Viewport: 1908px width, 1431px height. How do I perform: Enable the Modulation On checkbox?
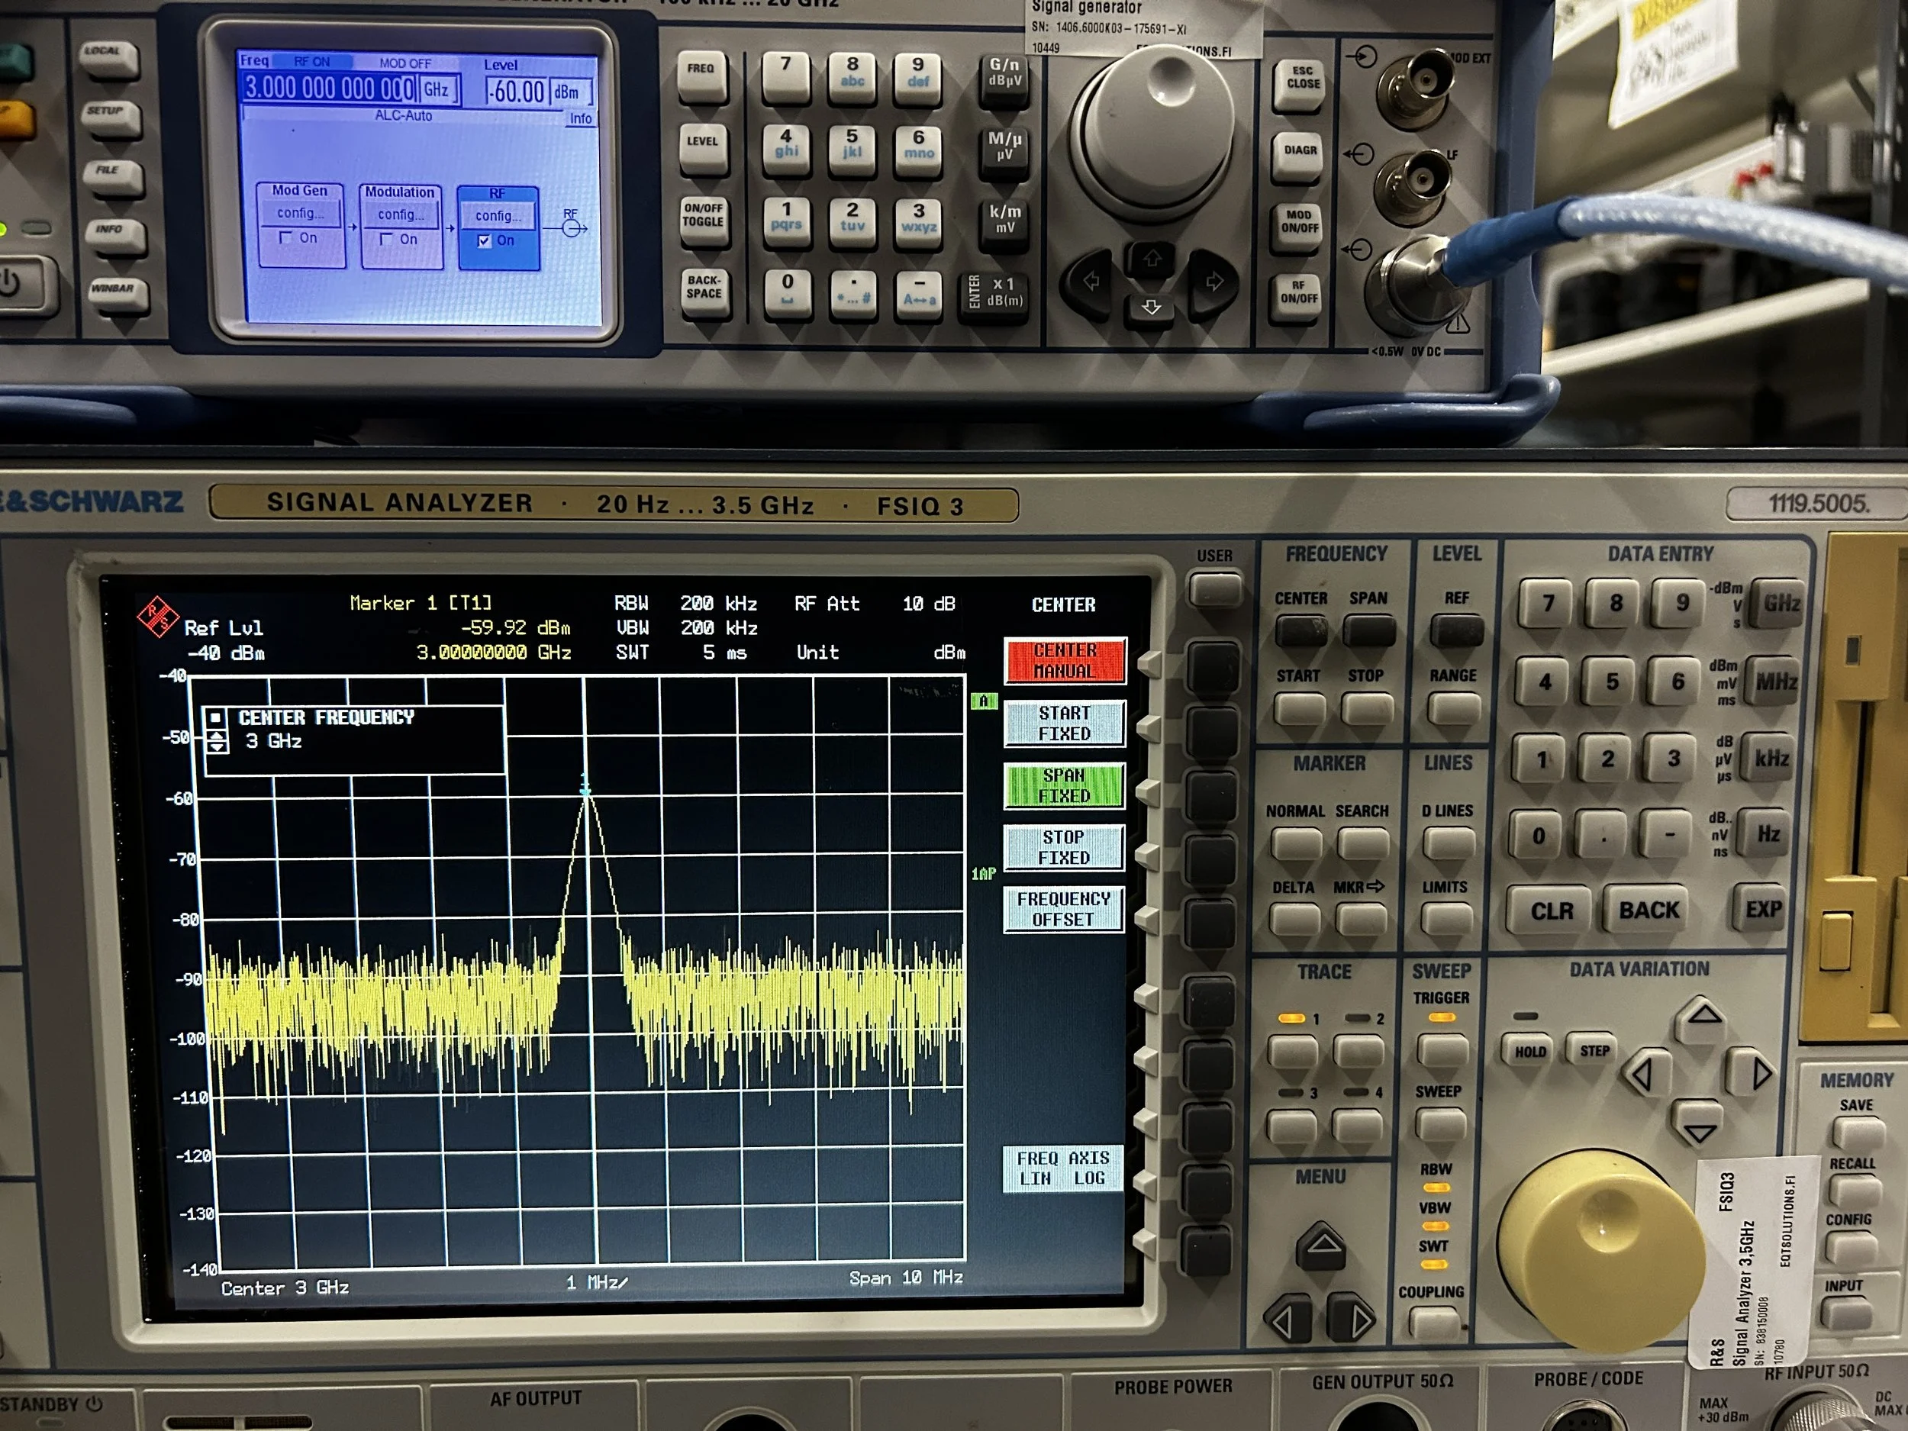pos(386,240)
